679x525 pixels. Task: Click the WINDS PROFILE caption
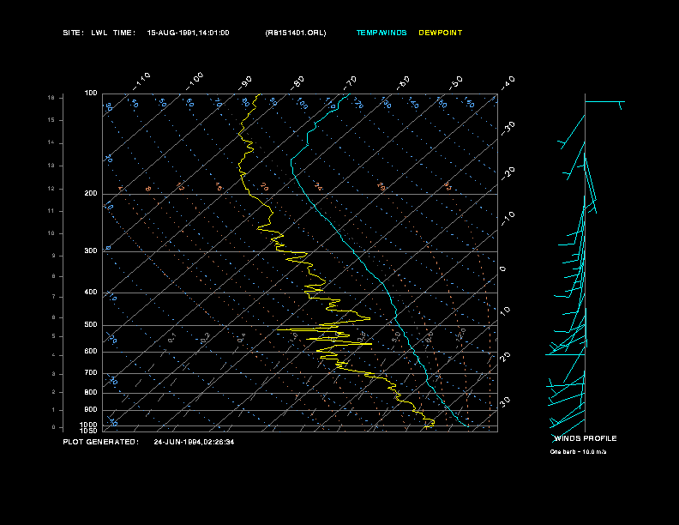click(586, 438)
